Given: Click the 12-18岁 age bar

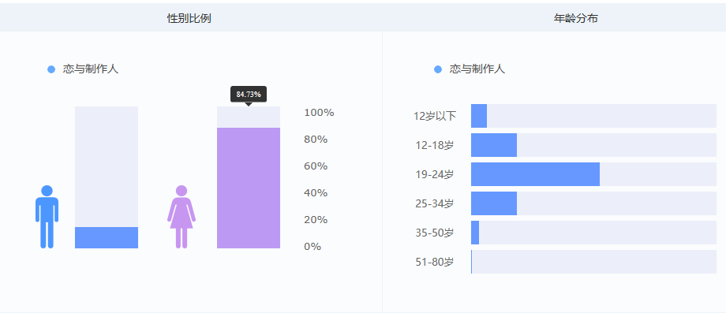Looking at the screenshot, I should click(494, 145).
